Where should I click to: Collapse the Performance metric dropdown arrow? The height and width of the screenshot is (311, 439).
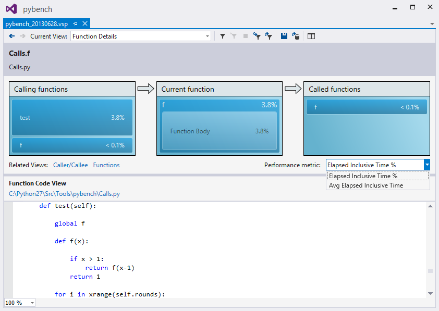pos(427,165)
